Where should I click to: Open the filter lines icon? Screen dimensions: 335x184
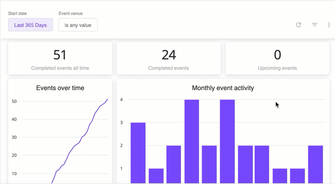click(315, 25)
